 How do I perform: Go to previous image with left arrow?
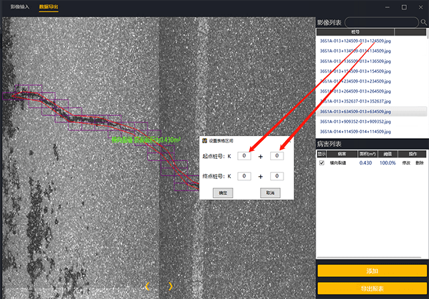[x=147, y=286]
